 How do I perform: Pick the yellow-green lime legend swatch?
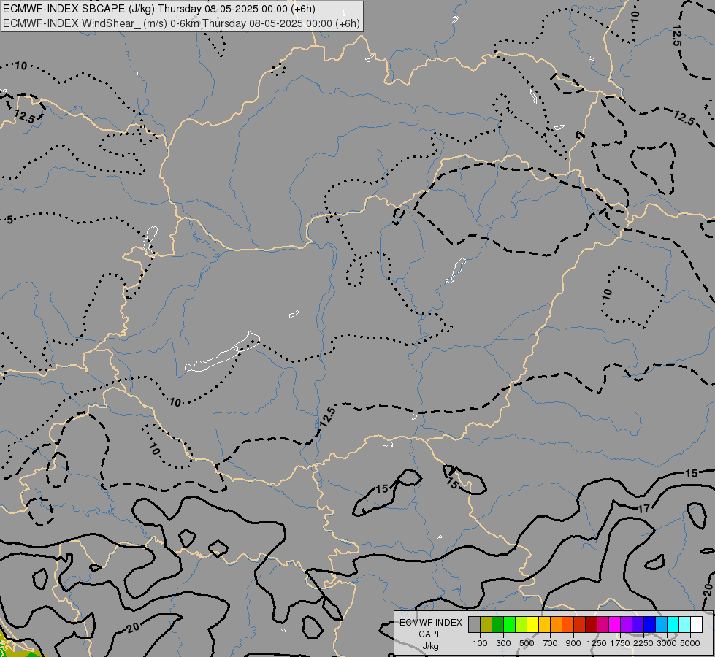click(521, 624)
